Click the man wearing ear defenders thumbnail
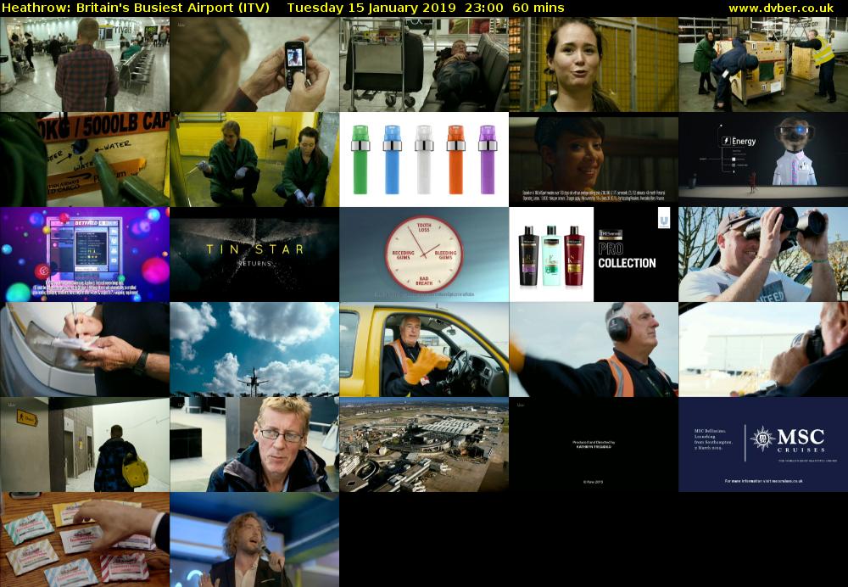 (594, 349)
